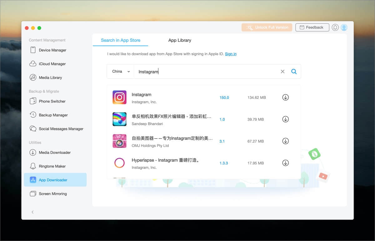This screenshot has width=375, height=241.
Task: Download the Hyperlapse app
Action: (x=285, y=163)
